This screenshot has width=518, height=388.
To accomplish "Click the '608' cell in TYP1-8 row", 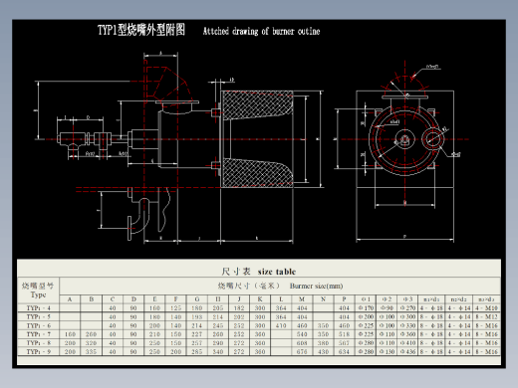I will (302, 343).
